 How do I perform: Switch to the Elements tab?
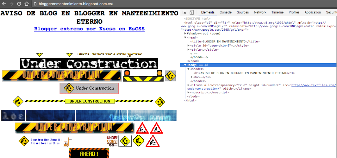point(208,12)
